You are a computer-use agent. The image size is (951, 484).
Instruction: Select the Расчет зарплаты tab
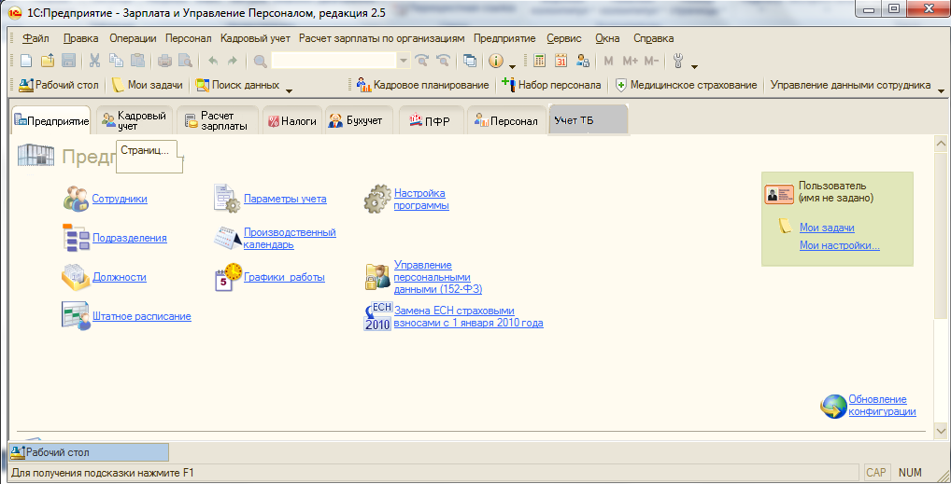[x=217, y=120]
